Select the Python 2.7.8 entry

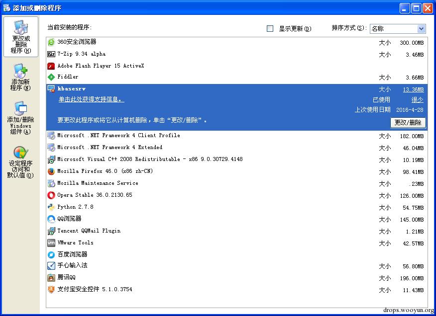point(75,207)
